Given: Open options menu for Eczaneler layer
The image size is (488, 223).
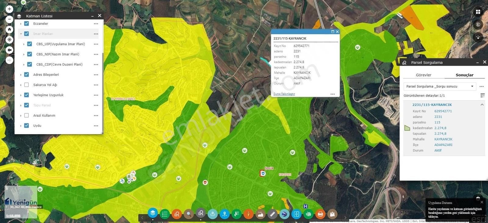Looking at the screenshot, I should [x=96, y=24].
